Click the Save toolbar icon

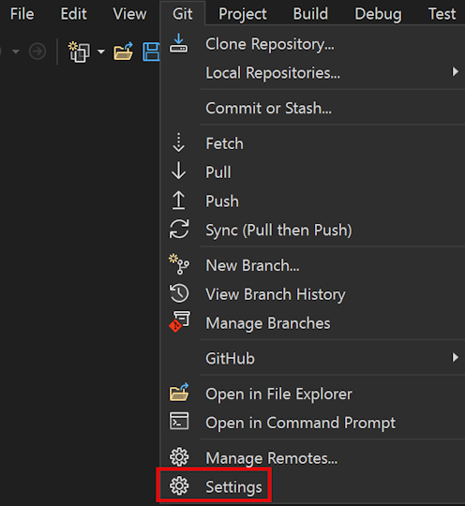151,52
